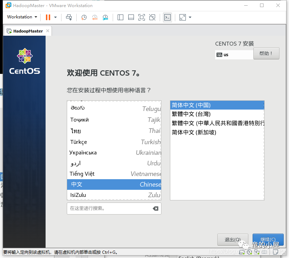Clear the language search box
Screen dimensions: 289x258
[155, 209]
